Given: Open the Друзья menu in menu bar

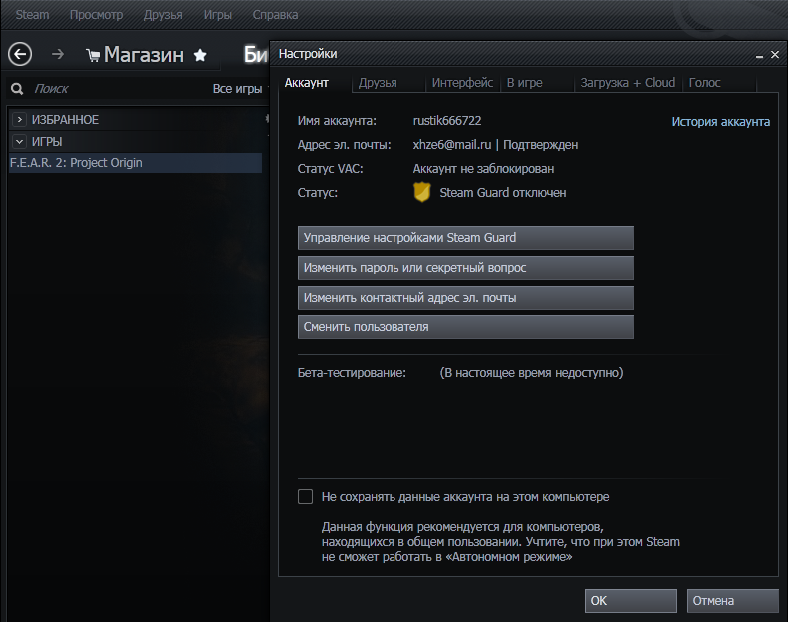Looking at the screenshot, I should click(163, 15).
